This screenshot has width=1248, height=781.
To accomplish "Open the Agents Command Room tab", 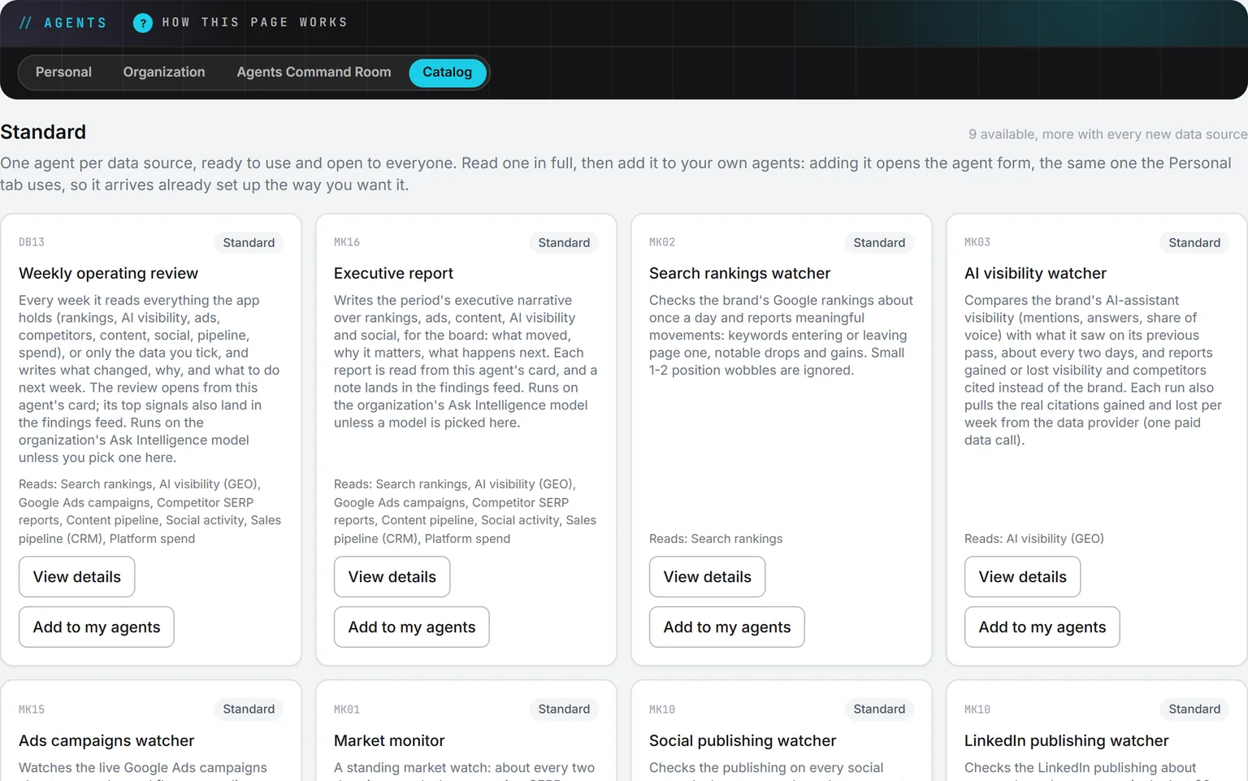I will [314, 72].
